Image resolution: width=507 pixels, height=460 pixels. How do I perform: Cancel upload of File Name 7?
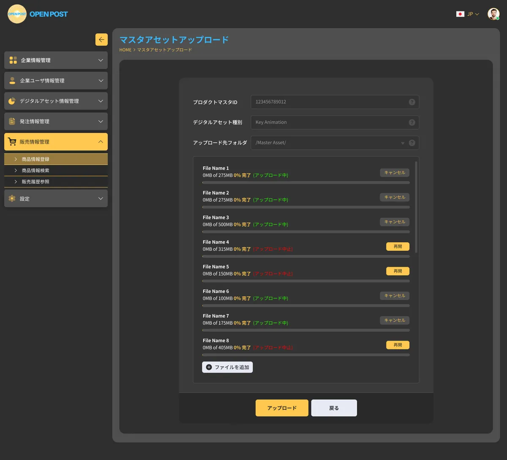395,320
